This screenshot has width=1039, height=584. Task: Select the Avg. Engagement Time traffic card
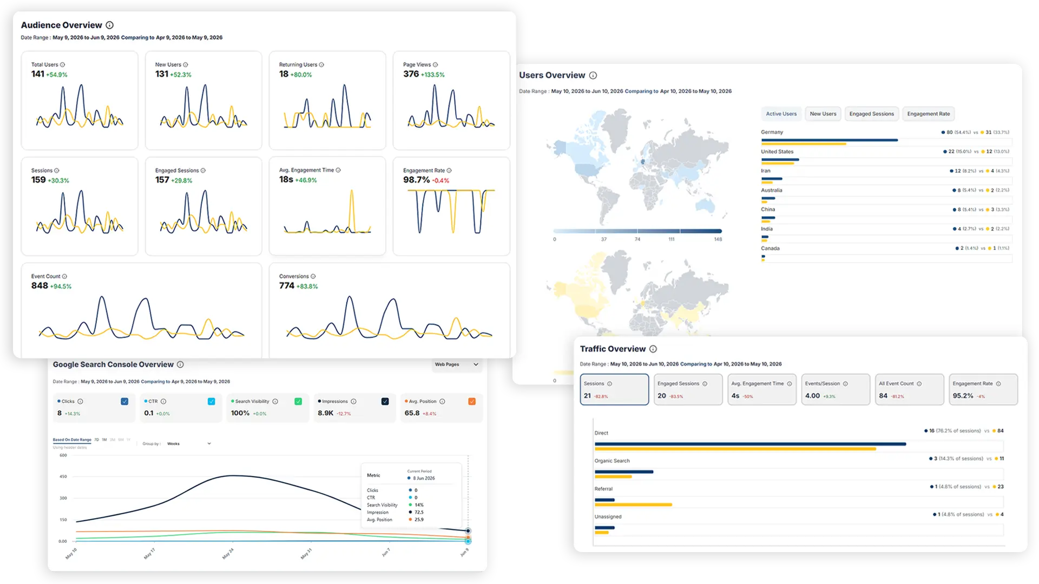[762, 389]
